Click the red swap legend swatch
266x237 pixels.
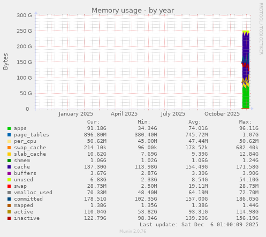9,186
